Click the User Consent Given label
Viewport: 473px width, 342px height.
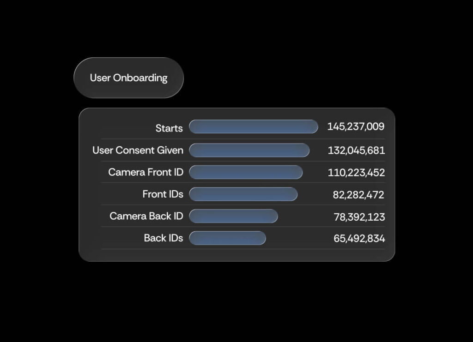[x=138, y=150]
